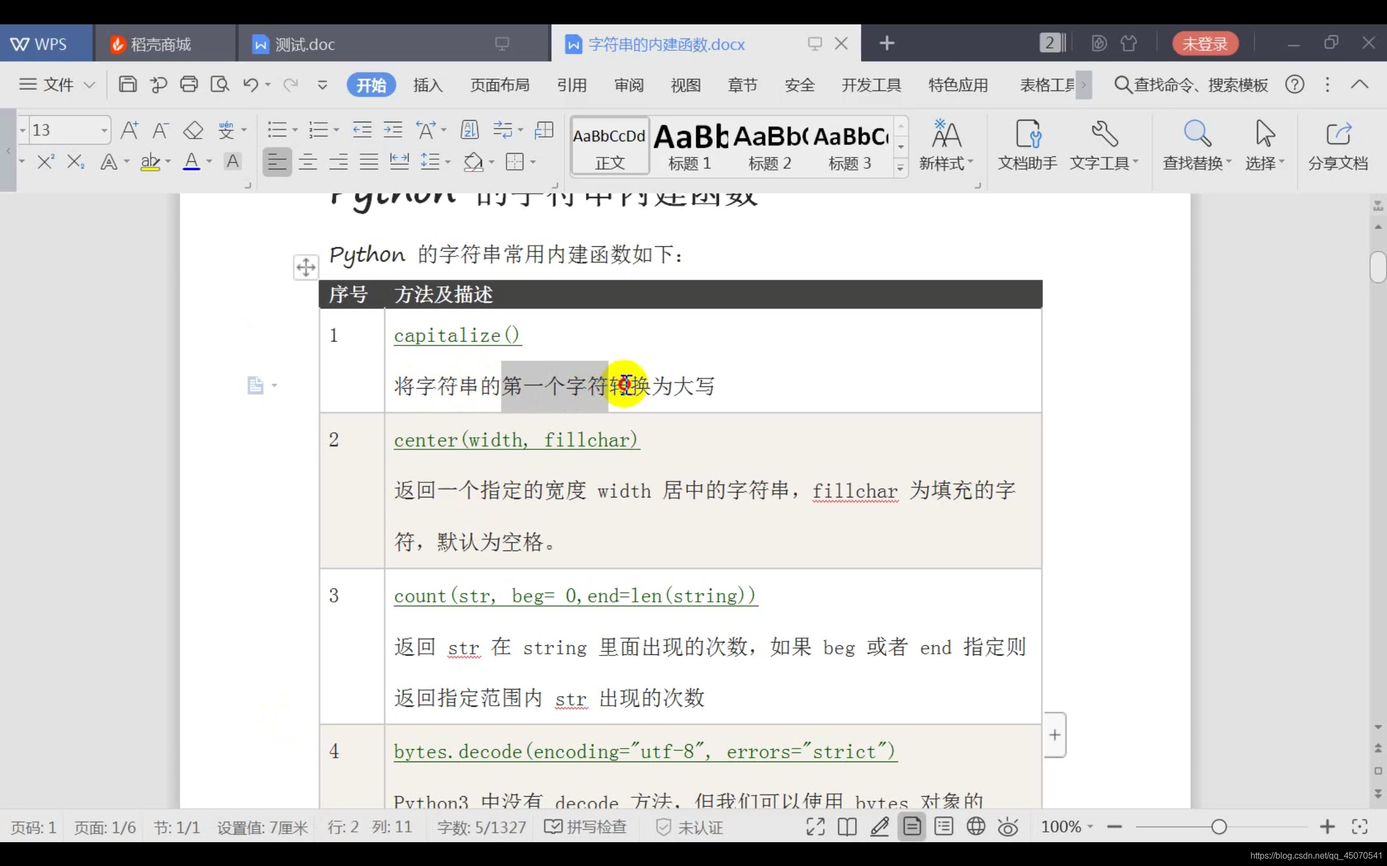
Task: Click the Save icon in quick toolbar
Action: [x=127, y=85]
